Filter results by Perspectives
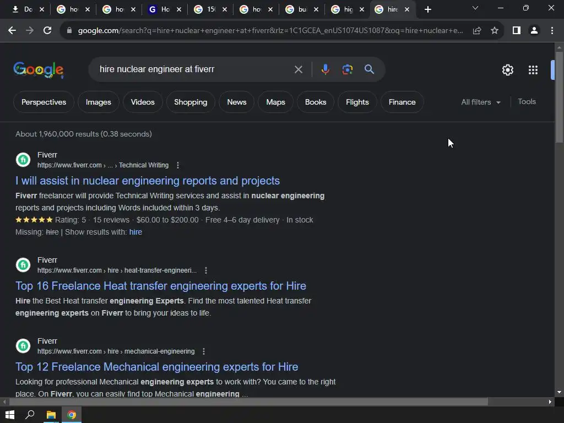 point(44,102)
